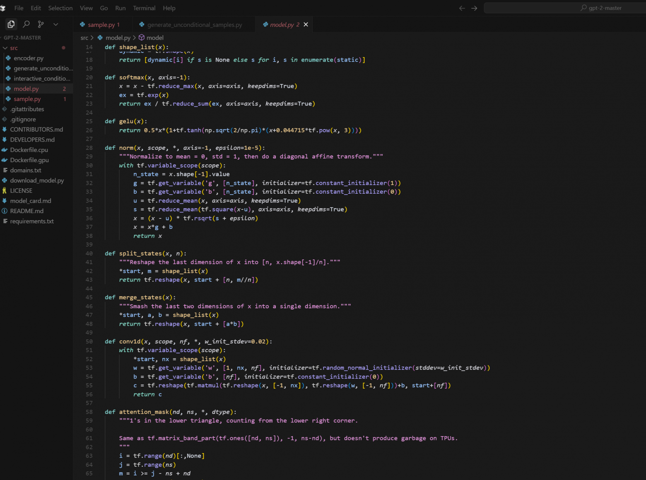Screen dimensions: 646x480
Task: Open the activity bar overflow chevron
Action: tap(55, 24)
